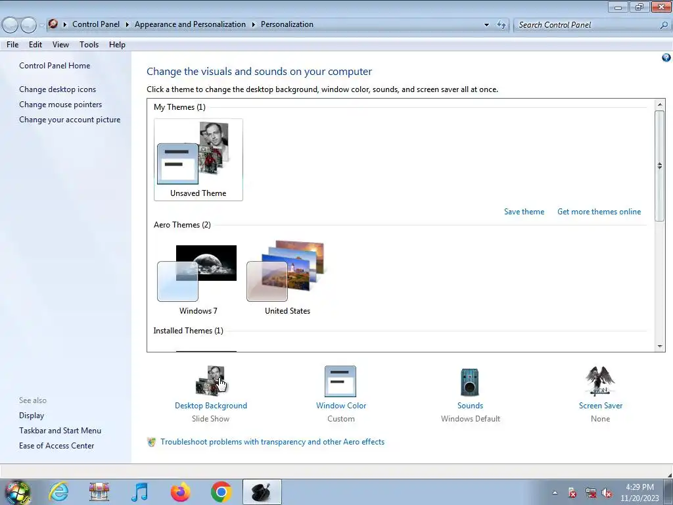This screenshot has height=505, width=673.
Task: Click the Window Color text link
Action: pyautogui.click(x=341, y=405)
